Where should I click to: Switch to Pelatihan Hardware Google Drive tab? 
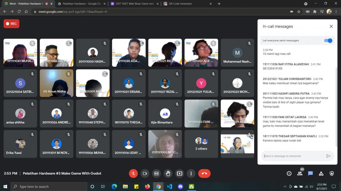coord(81,4)
